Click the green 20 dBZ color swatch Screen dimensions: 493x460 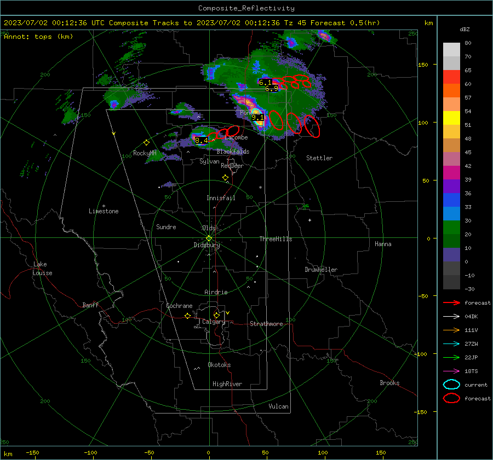(451, 228)
